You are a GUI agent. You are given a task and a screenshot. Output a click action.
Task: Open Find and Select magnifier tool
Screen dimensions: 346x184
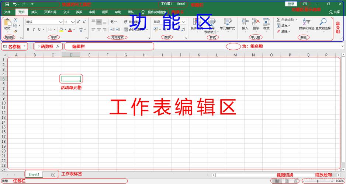click(x=323, y=22)
